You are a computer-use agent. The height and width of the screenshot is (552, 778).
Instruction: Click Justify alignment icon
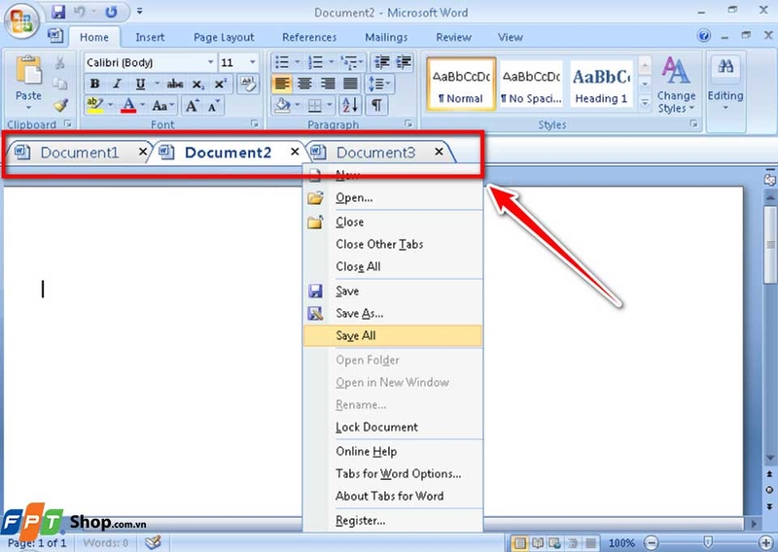(x=350, y=84)
